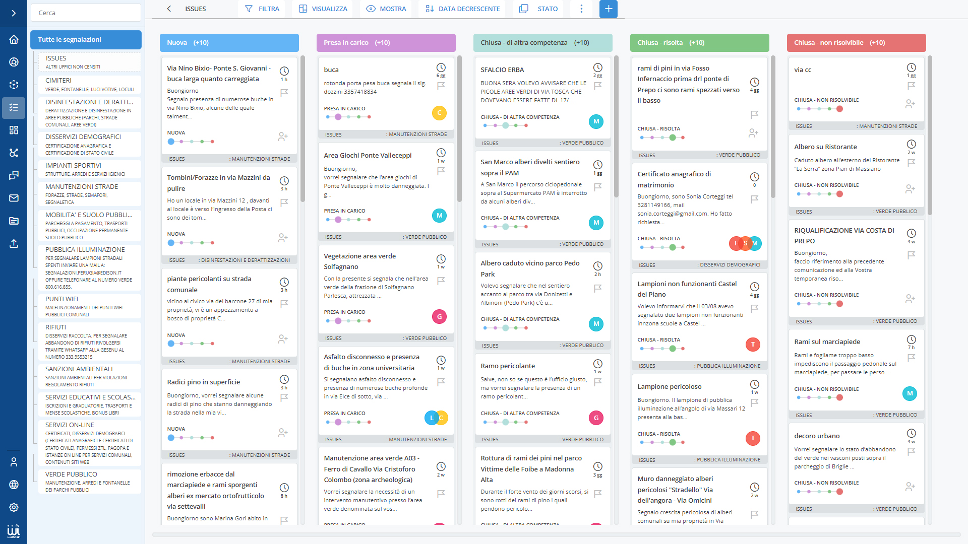Click the Presa in carico column header
This screenshot has width=968, height=544.
386,42
